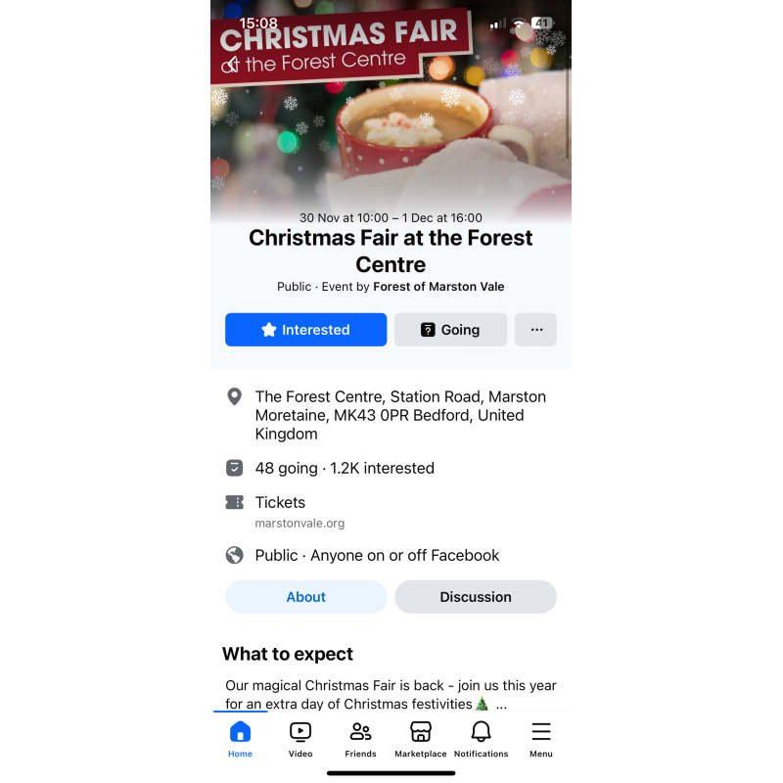Switch to the Discussion tab
783x783 pixels.
476,597
